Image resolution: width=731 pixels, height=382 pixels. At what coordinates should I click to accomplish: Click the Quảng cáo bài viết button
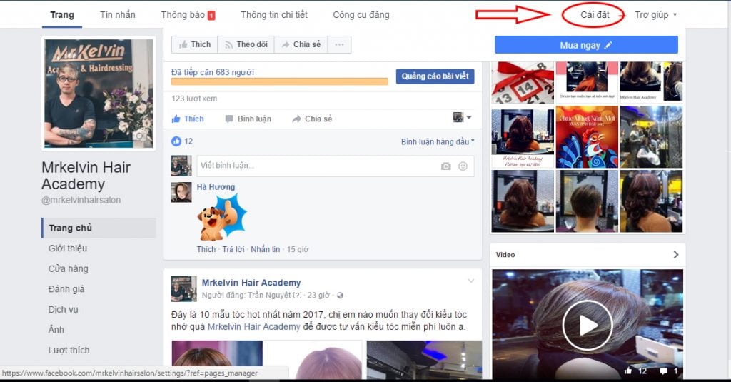click(x=435, y=76)
